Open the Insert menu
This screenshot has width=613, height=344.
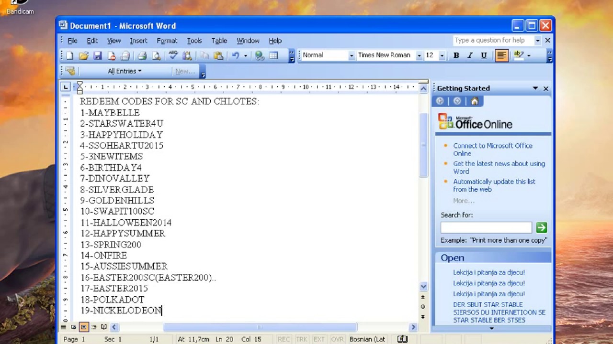(138, 41)
